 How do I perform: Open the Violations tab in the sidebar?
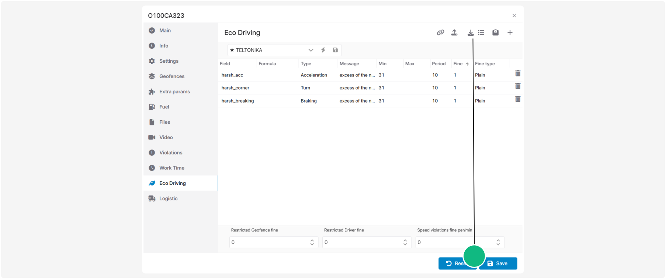point(171,153)
